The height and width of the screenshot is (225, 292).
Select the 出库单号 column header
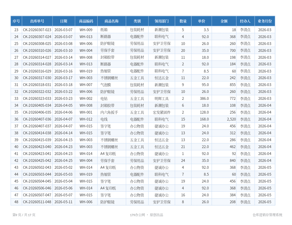(x=37, y=21)
